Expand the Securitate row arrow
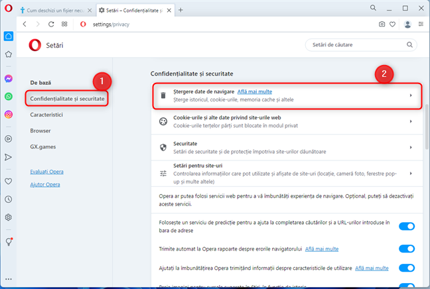430x289 pixels. click(x=411, y=147)
